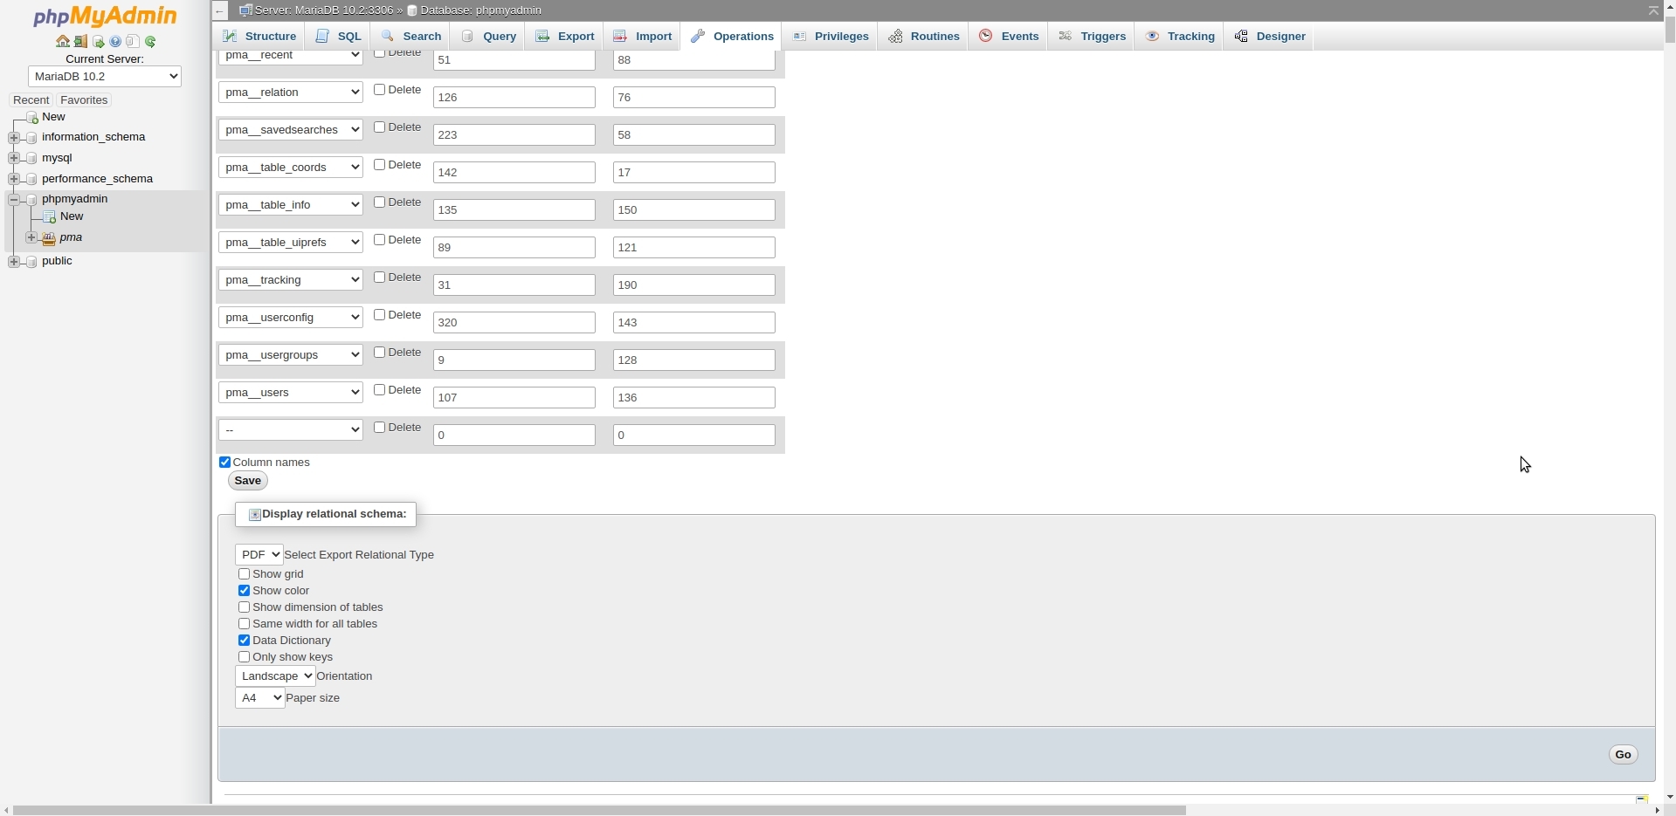1676x816 pixels.
Task: Click the phpMyAdmin home icon
Action: [x=62, y=41]
